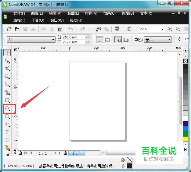Expand the undo history dropdown arrow

tap(77, 29)
